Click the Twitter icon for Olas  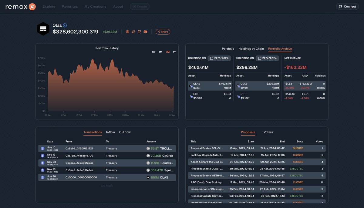[133, 31]
